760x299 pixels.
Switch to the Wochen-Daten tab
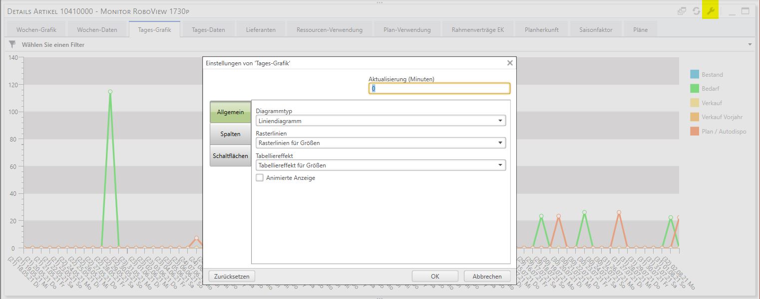click(97, 30)
